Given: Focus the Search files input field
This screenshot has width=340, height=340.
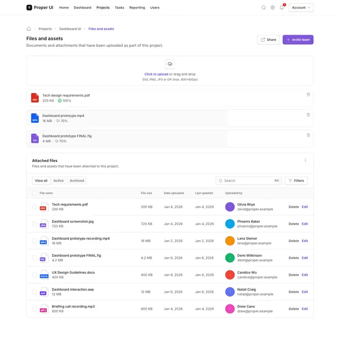Looking at the screenshot, I should [x=249, y=181].
